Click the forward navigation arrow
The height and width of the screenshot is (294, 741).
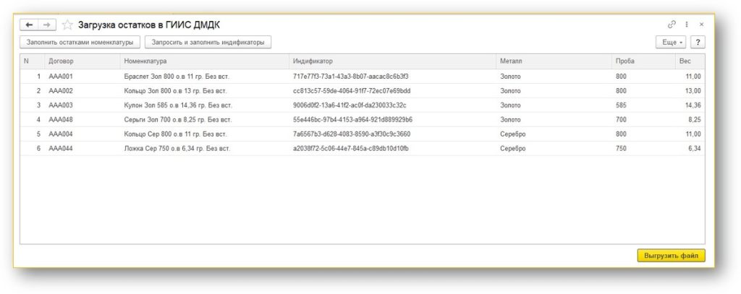(x=46, y=25)
